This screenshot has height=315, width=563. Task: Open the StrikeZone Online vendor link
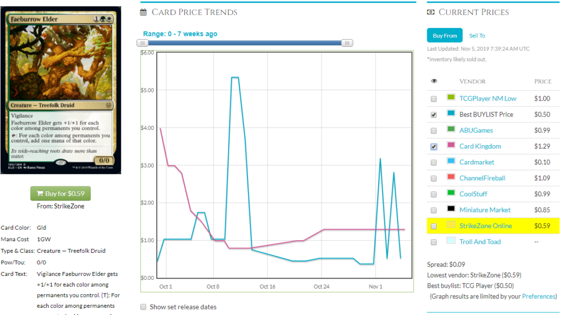(x=485, y=225)
